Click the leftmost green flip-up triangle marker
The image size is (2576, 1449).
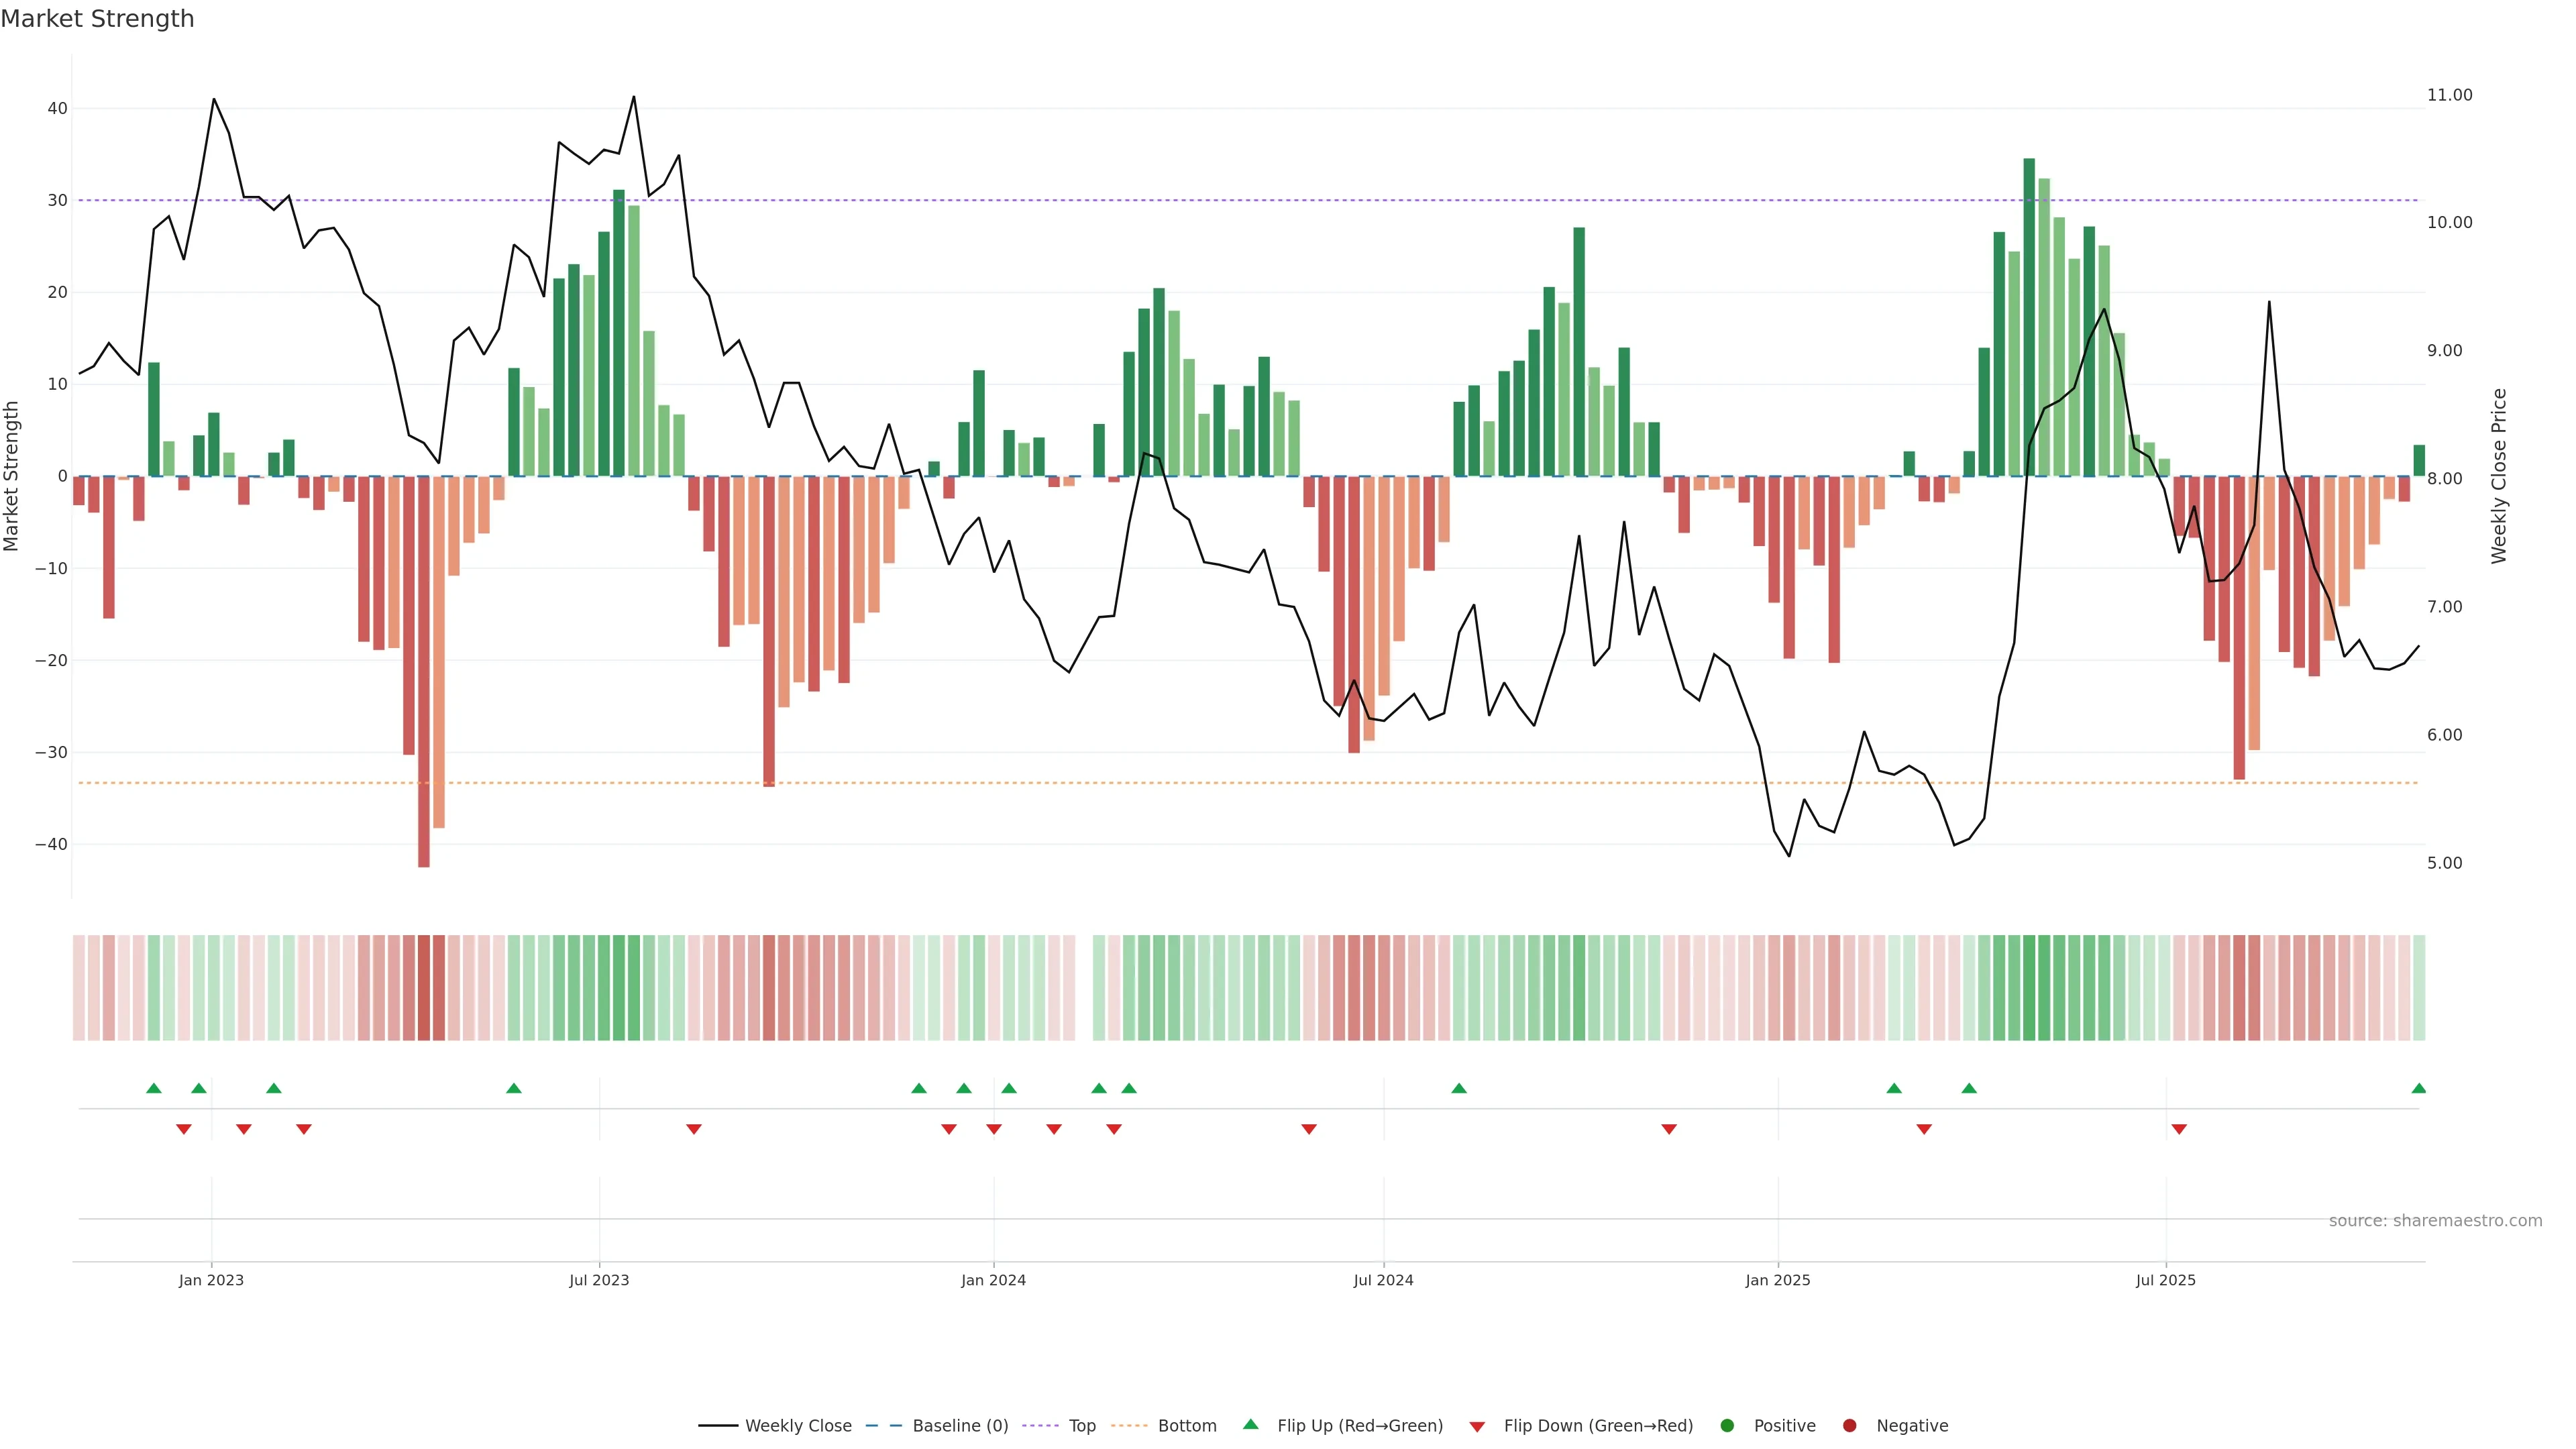coord(154,1088)
